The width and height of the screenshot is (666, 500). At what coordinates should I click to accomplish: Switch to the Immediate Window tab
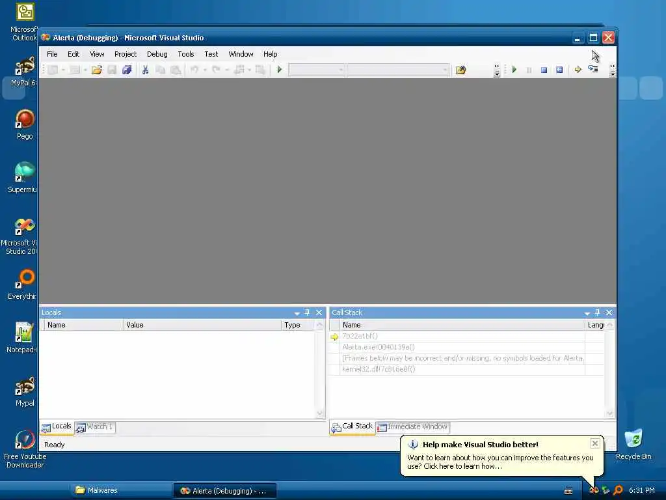pyautogui.click(x=413, y=427)
